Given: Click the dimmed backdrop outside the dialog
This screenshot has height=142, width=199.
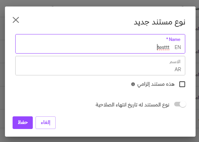Looking at the screenshot, I should click(x=99, y=3).
